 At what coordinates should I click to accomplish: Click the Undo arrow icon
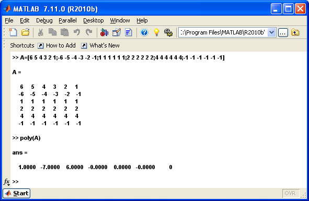click(77, 32)
